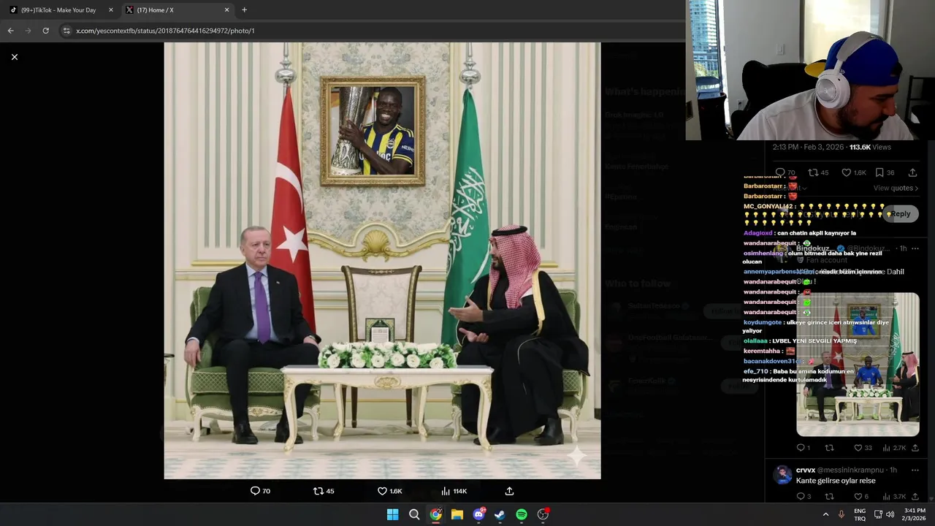The height and width of the screenshot is (526, 935).
Task: Share the photo via the icon below the image
Action: click(509, 491)
